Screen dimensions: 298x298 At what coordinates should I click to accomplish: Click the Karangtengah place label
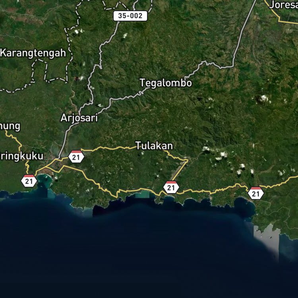click(x=33, y=53)
